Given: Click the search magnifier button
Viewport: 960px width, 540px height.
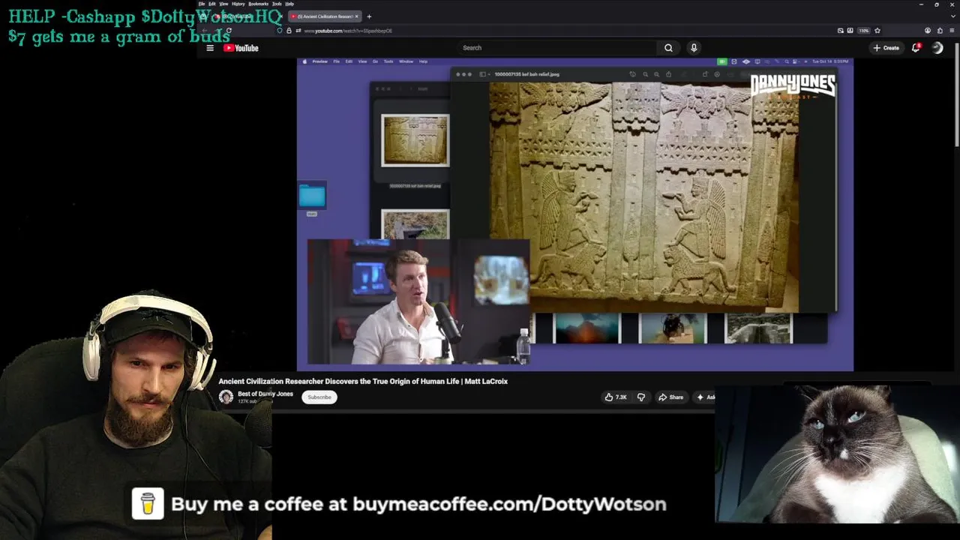Looking at the screenshot, I should point(668,48).
